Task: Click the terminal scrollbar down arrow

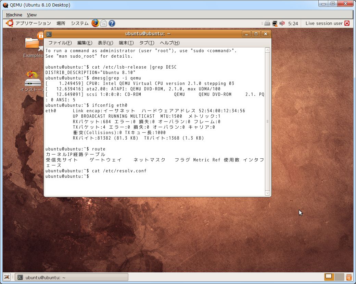Action: click(267, 193)
